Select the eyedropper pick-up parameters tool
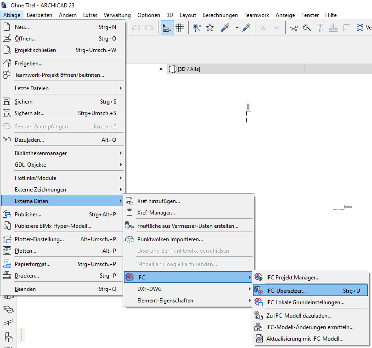The image size is (372, 348). pyautogui.click(x=225, y=28)
